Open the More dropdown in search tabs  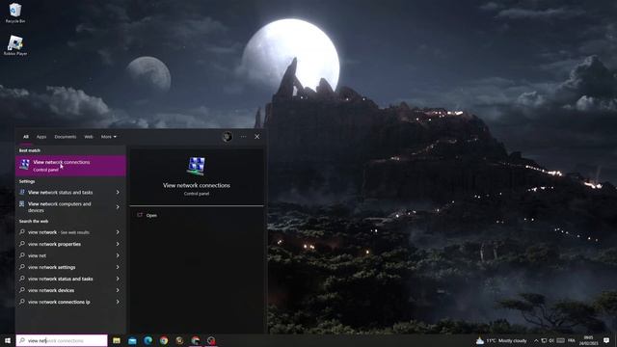point(109,137)
